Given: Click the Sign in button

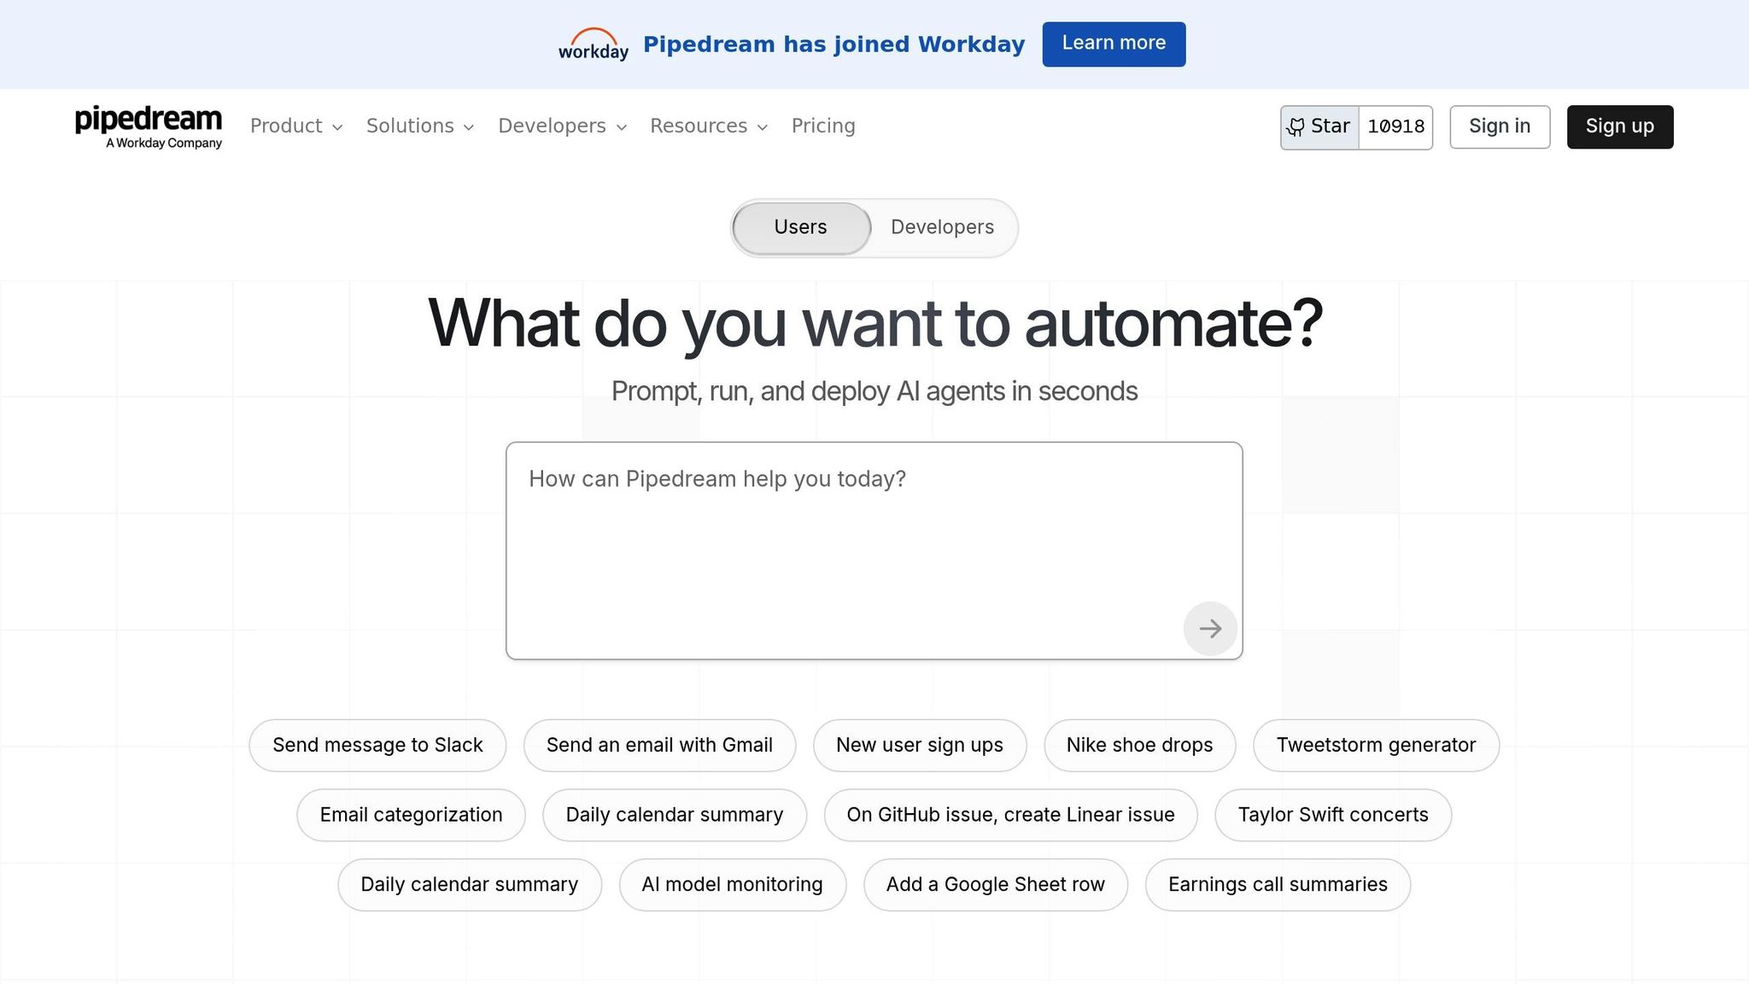Looking at the screenshot, I should [x=1499, y=126].
